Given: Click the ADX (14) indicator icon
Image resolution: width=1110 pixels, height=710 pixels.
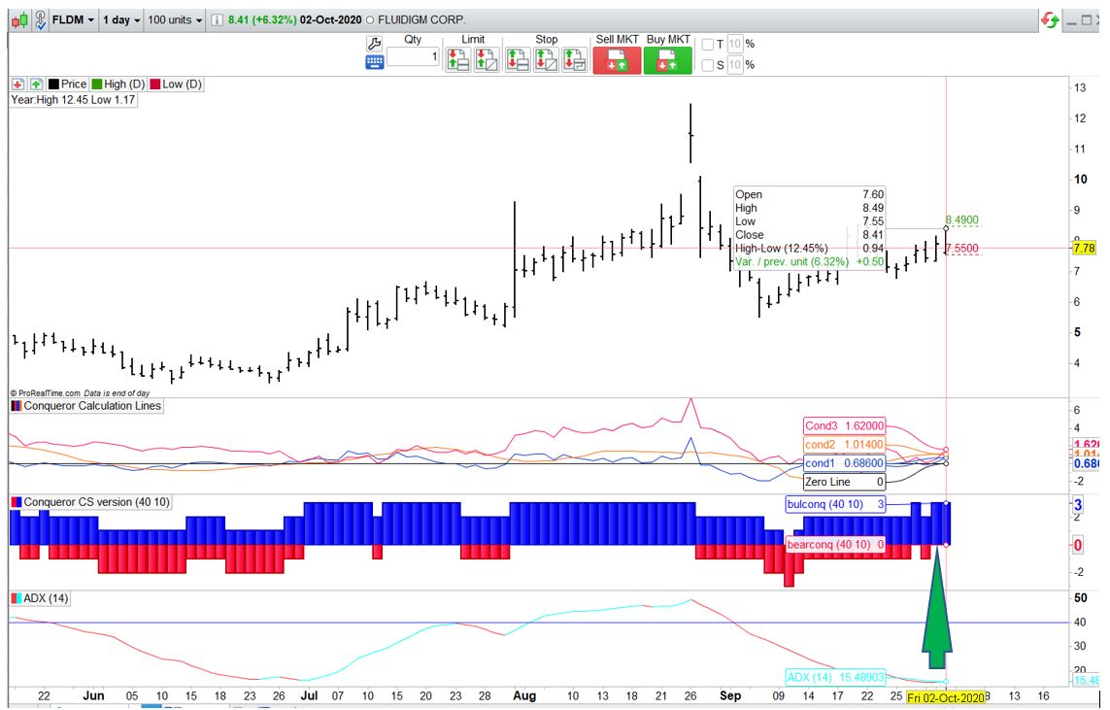Looking at the screenshot, I should (16, 599).
